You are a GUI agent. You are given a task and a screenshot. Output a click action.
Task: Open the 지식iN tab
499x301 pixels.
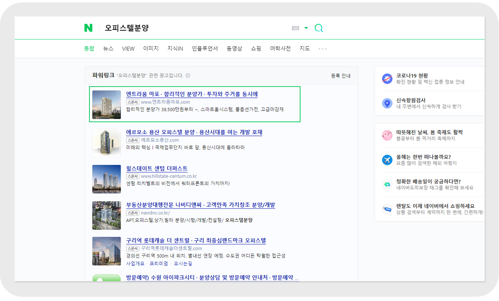(175, 49)
